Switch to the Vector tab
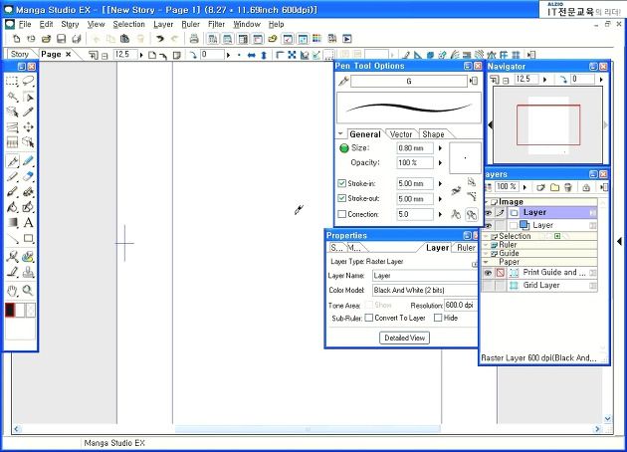 [401, 134]
